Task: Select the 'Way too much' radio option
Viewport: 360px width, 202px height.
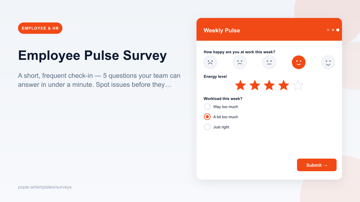Action: 207,107
